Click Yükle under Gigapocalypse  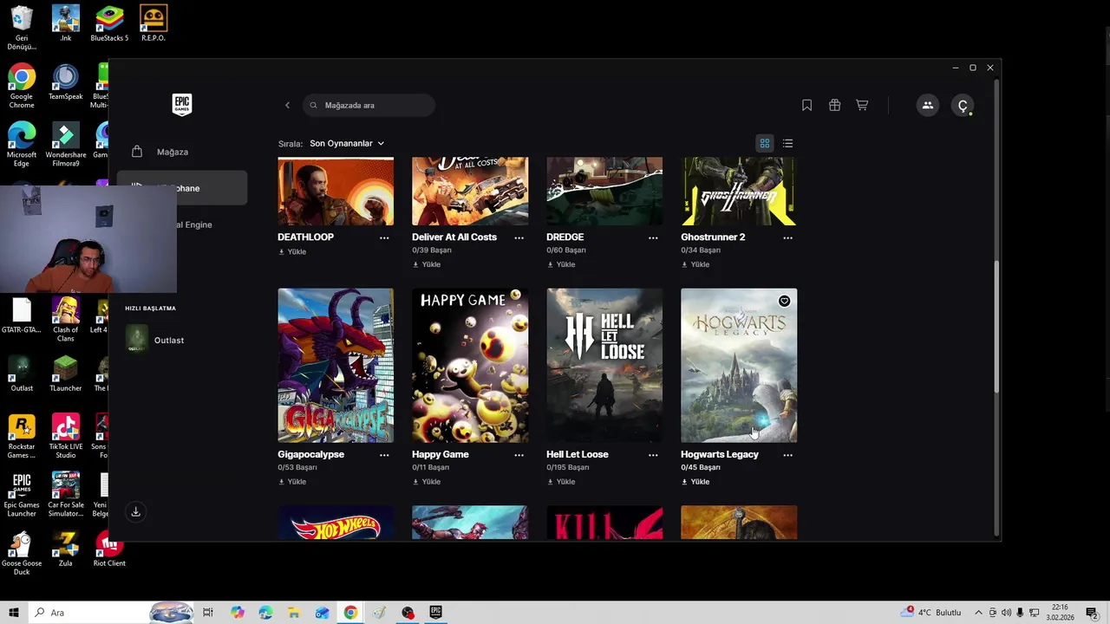[292, 482]
